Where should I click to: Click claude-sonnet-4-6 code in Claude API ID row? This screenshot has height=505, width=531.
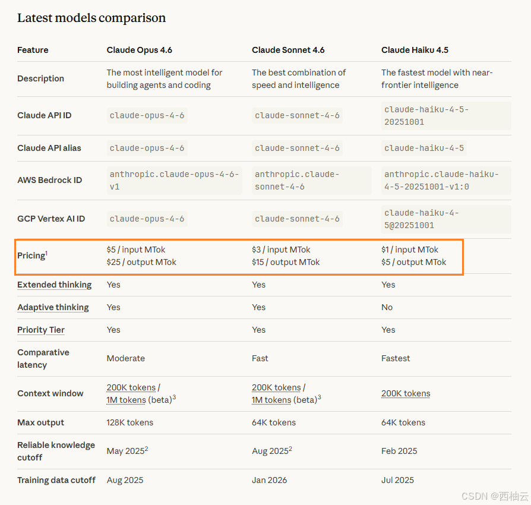coord(297,115)
